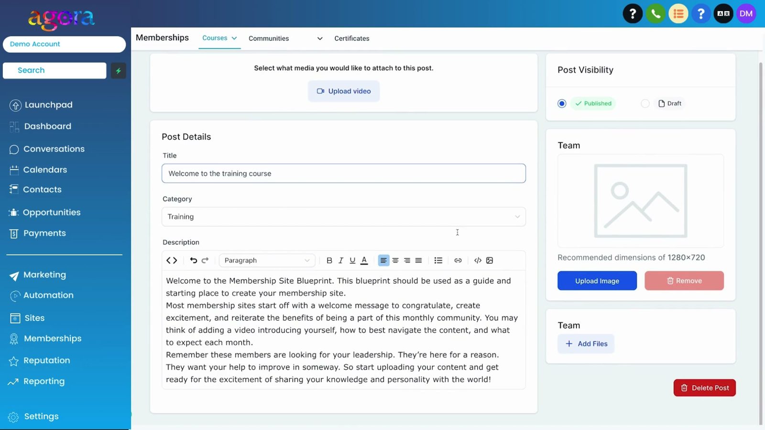Click the image placeholder thumbnail
The image size is (765, 430).
coord(641,201)
